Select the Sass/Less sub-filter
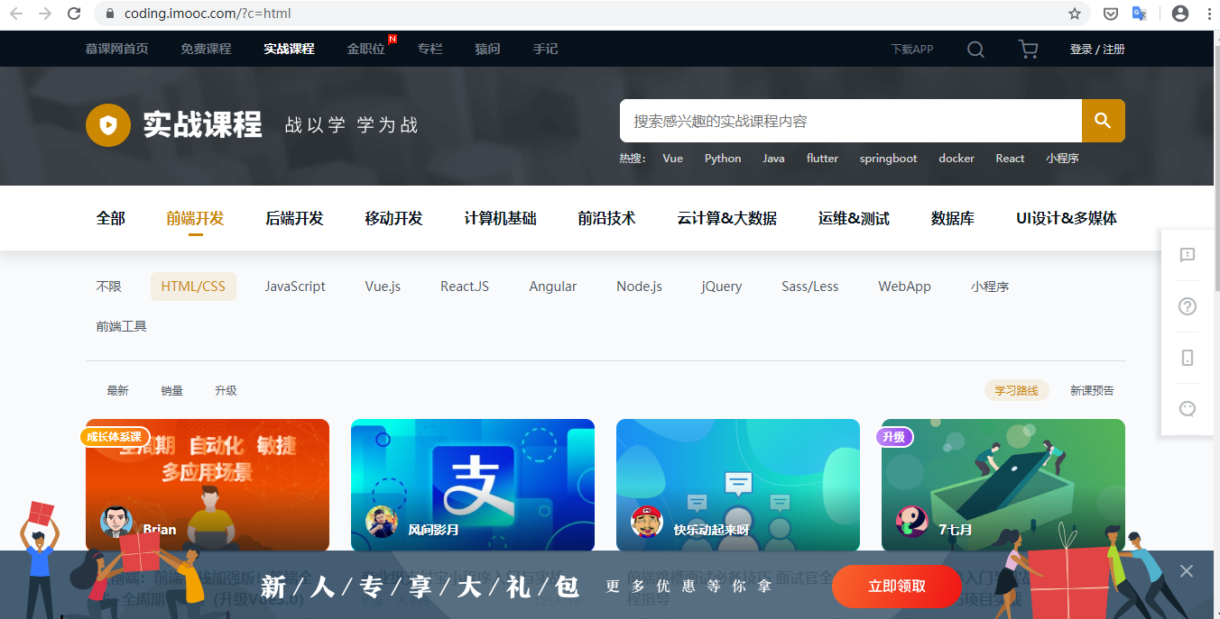 (810, 287)
